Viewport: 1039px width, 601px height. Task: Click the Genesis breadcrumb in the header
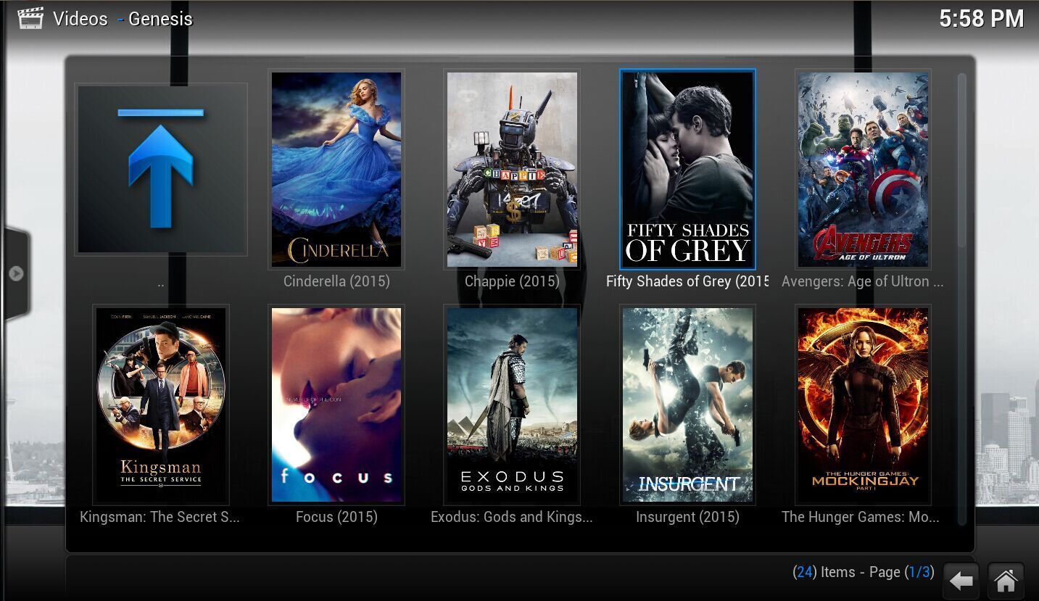[160, 19]
